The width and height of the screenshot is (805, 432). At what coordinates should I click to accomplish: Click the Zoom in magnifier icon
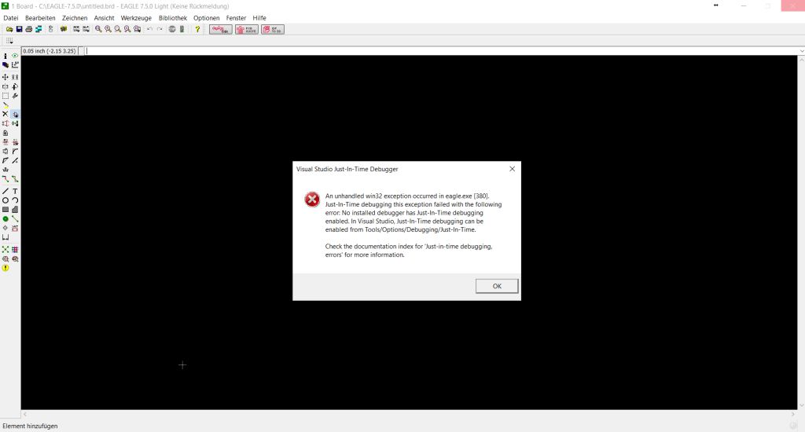108,29
